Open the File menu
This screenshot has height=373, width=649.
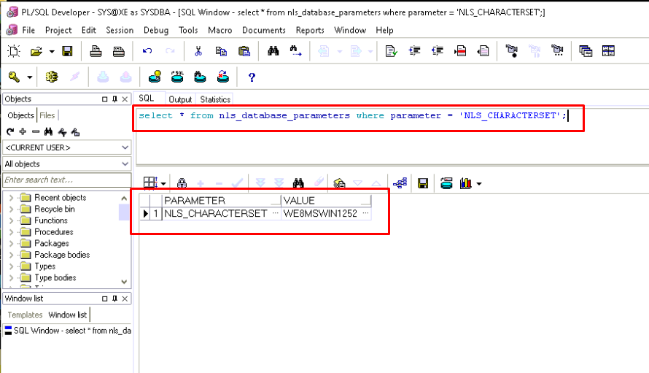pos(28,30)
